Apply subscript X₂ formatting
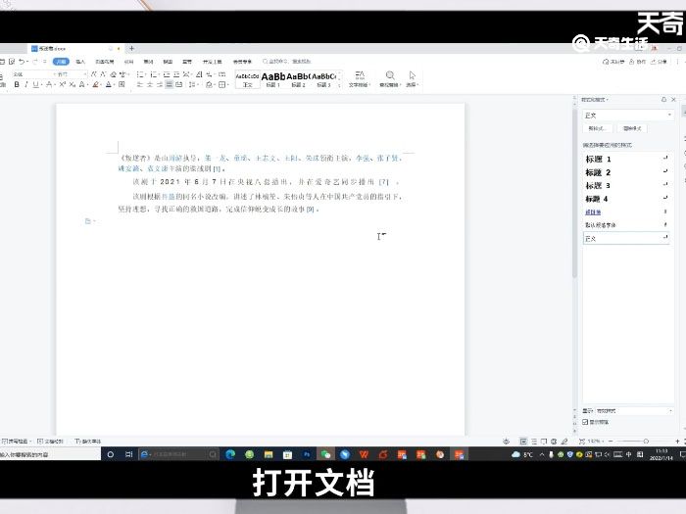The width and height of the screenshot is (686, 514). pos(73,84)
